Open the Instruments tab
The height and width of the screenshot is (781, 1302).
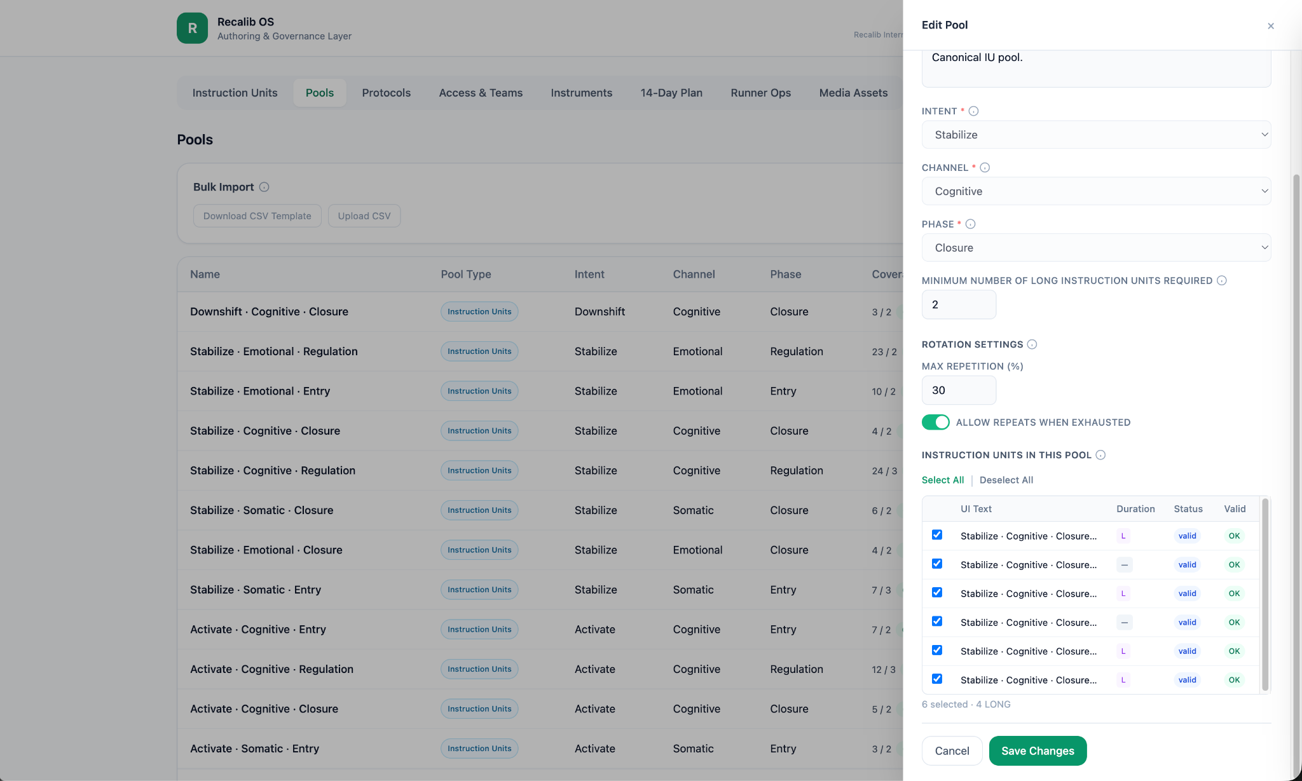click(x=581, y=93)
